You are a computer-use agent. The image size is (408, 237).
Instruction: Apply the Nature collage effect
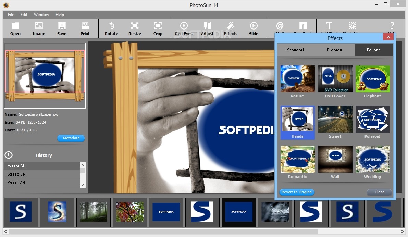(297, 81)
